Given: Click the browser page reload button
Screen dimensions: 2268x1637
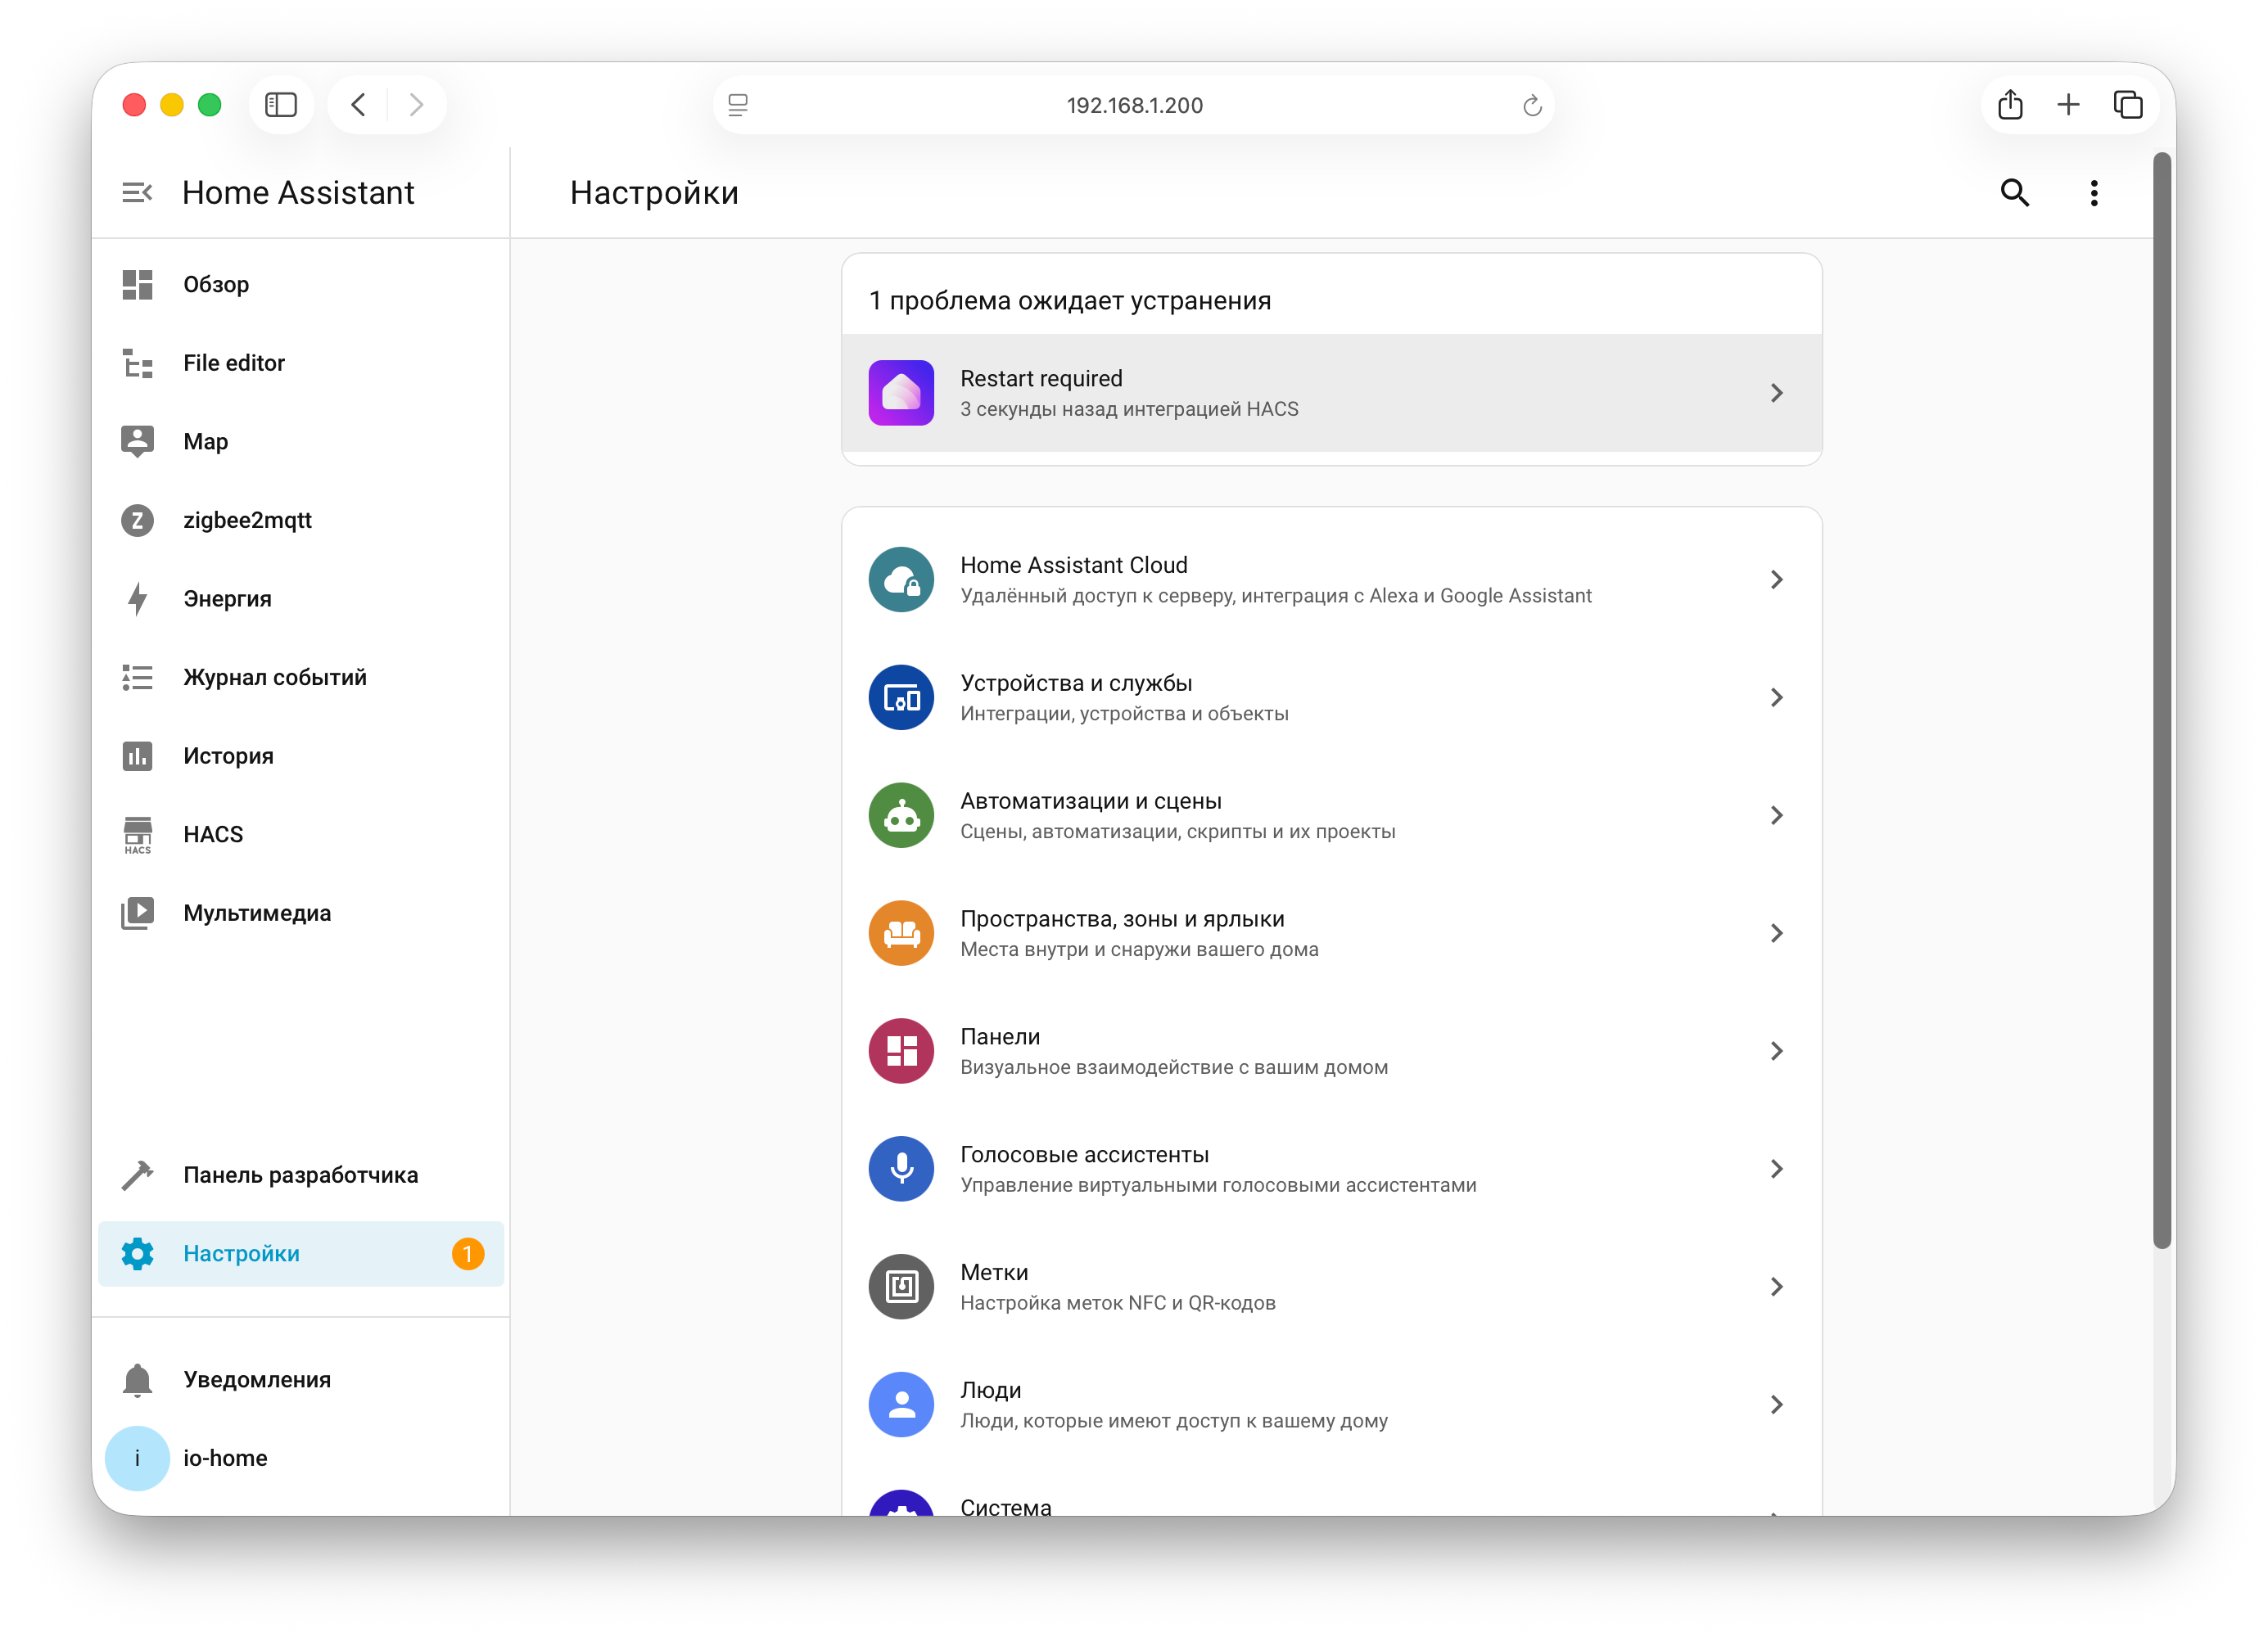Looking at the screenshot, I should (x=1531, y=105).
